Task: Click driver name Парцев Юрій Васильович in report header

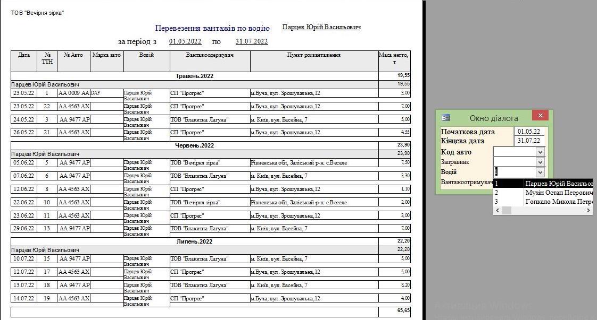Action: coord(321,27)
